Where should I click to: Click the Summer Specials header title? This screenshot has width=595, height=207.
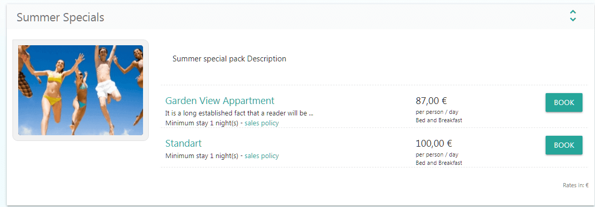click(60, 17)
